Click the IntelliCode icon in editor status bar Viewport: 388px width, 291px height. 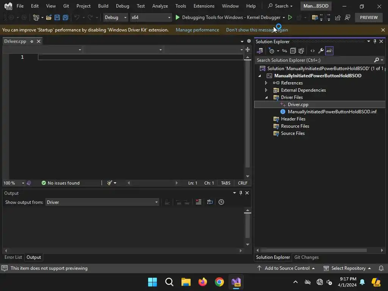(29, 183)
